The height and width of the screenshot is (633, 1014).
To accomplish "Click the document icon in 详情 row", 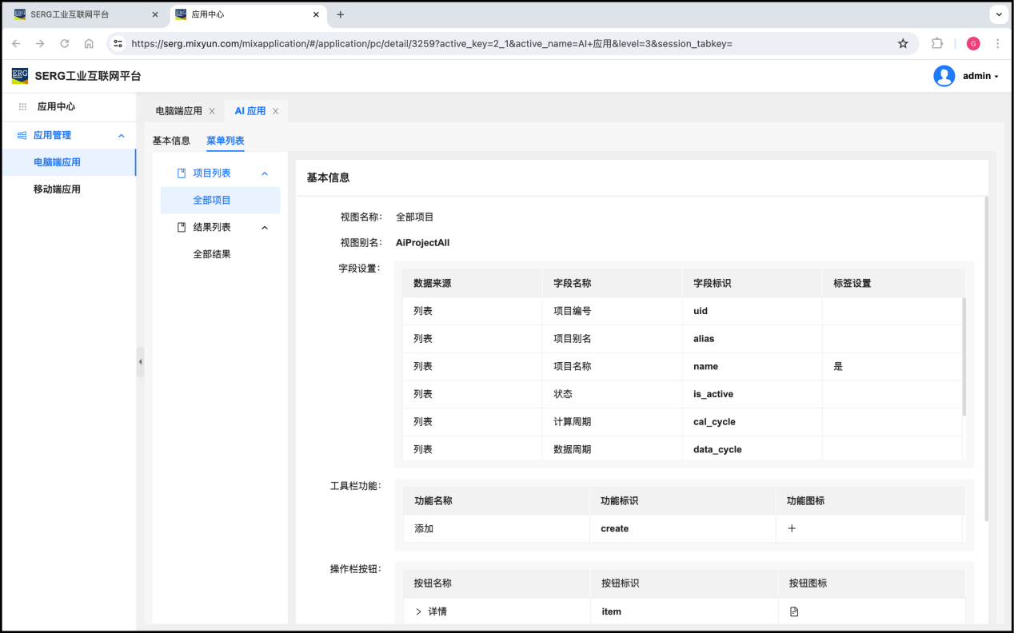I will (794, 611).
